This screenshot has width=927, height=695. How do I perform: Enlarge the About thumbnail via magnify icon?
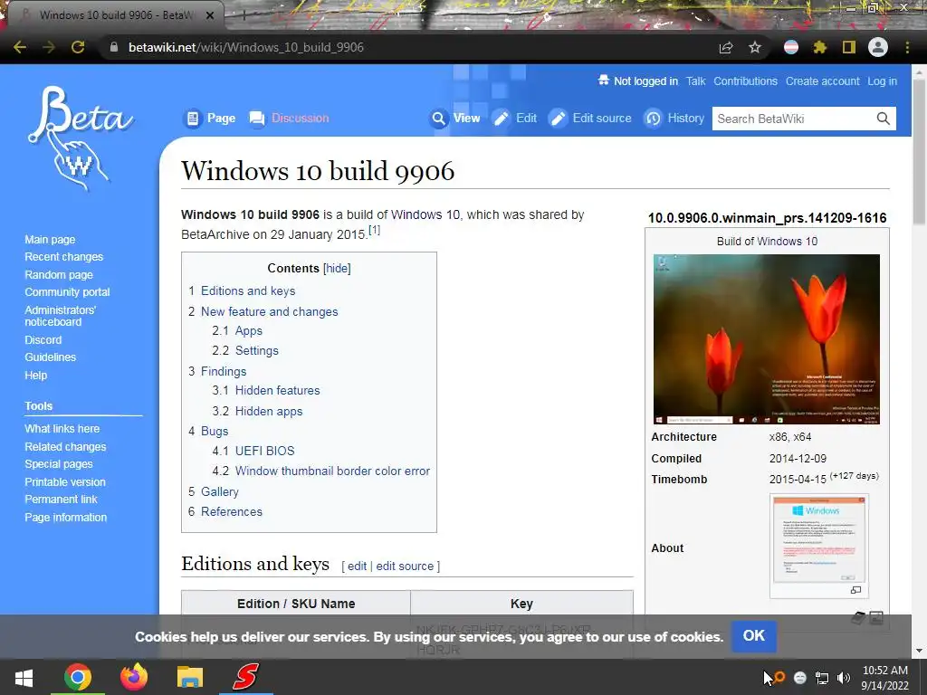click(x=855, y=590)
